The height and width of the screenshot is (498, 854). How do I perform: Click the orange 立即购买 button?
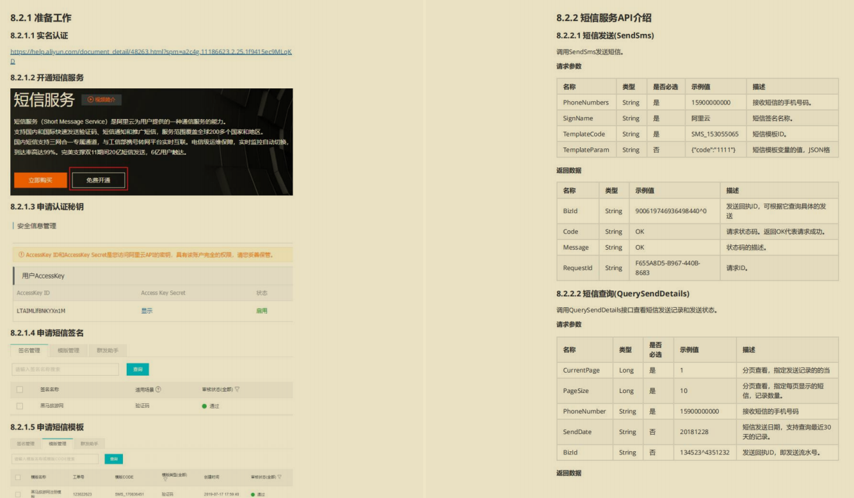click(40, 180)
